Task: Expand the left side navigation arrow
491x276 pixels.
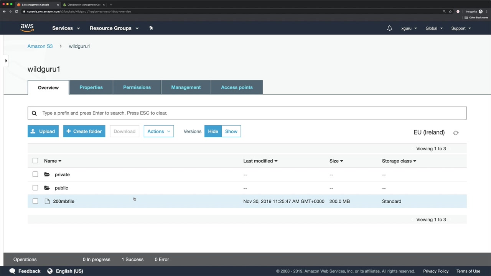Action: [6, 61]
